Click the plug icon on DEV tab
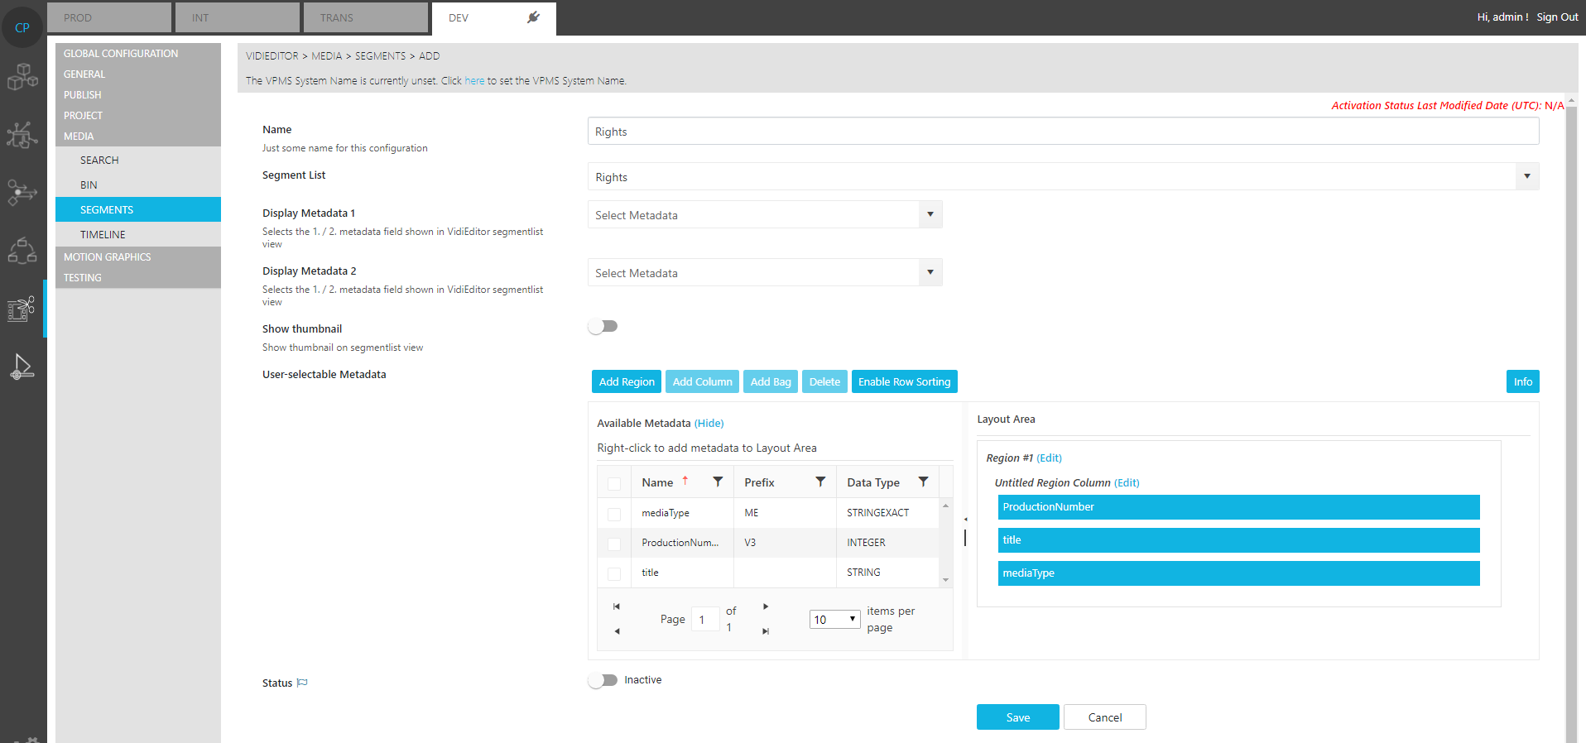 (x=533, y=17)
